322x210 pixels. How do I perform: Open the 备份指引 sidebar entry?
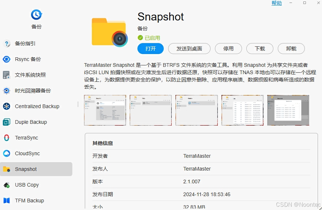(x=36, y=43)
